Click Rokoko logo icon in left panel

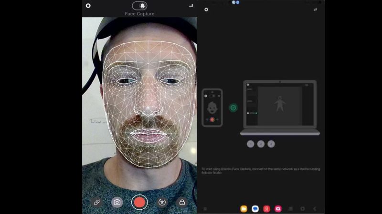[88, 6]
